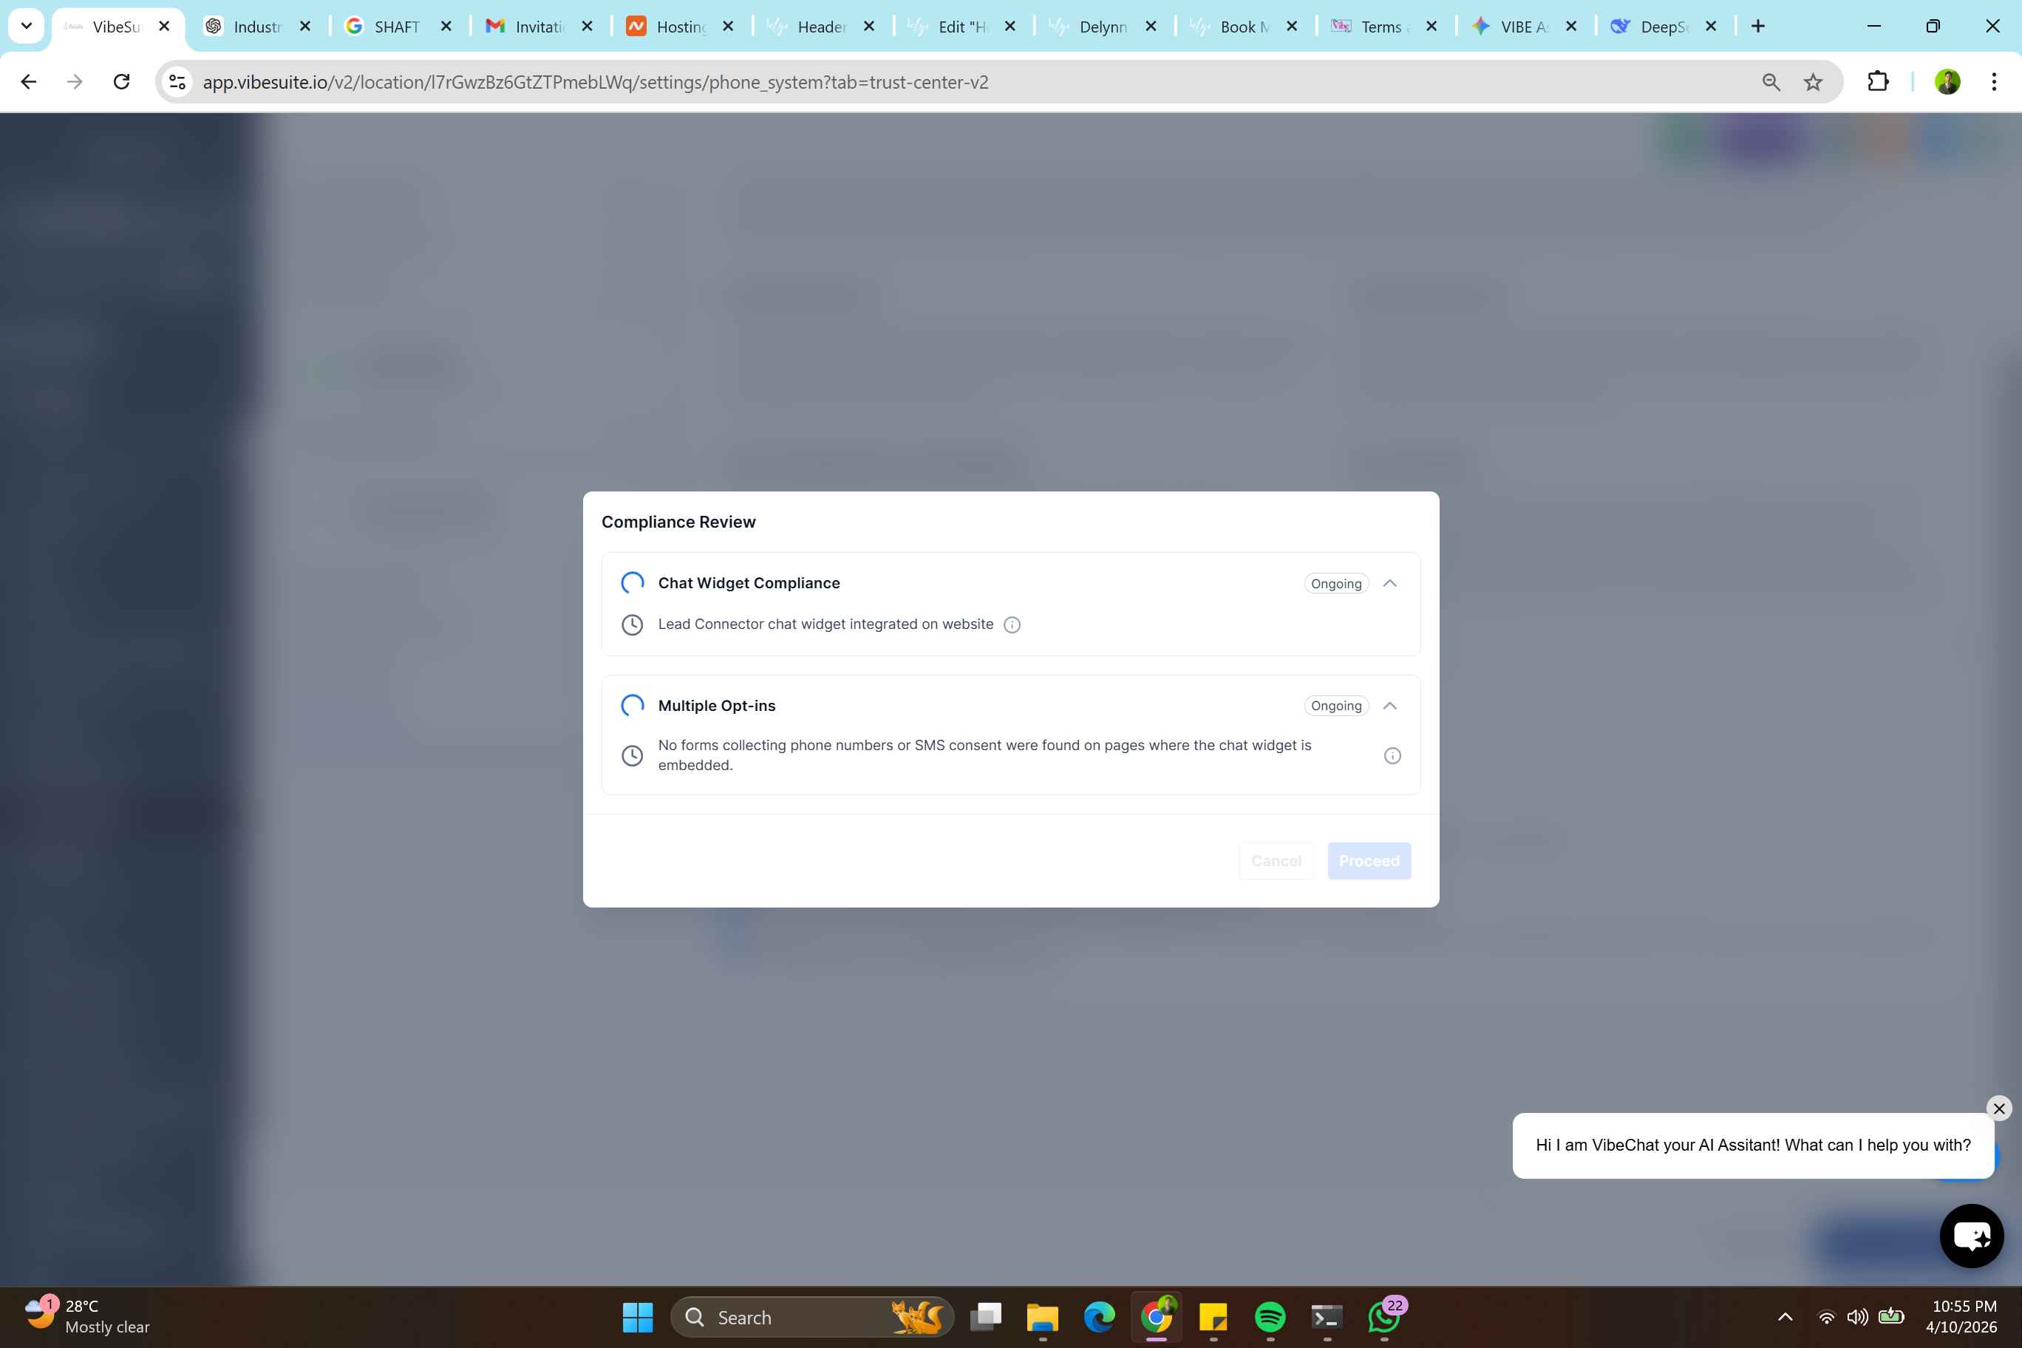This screenshot has height=1348, width=2022.
Task: Collapse the Multiple Opt-ins section chevron
Action: click(x=1389, y=705)
